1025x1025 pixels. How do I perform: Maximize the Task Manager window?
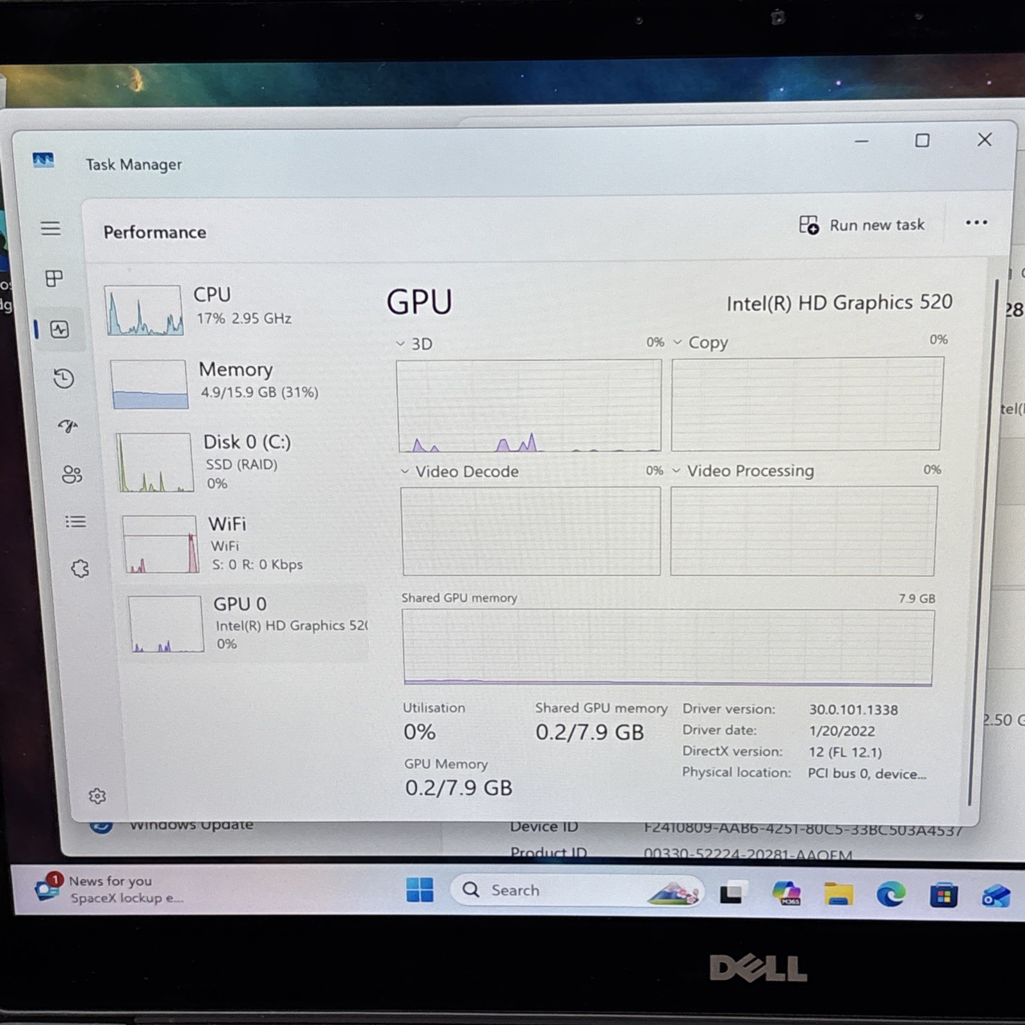tap(922, 140)
